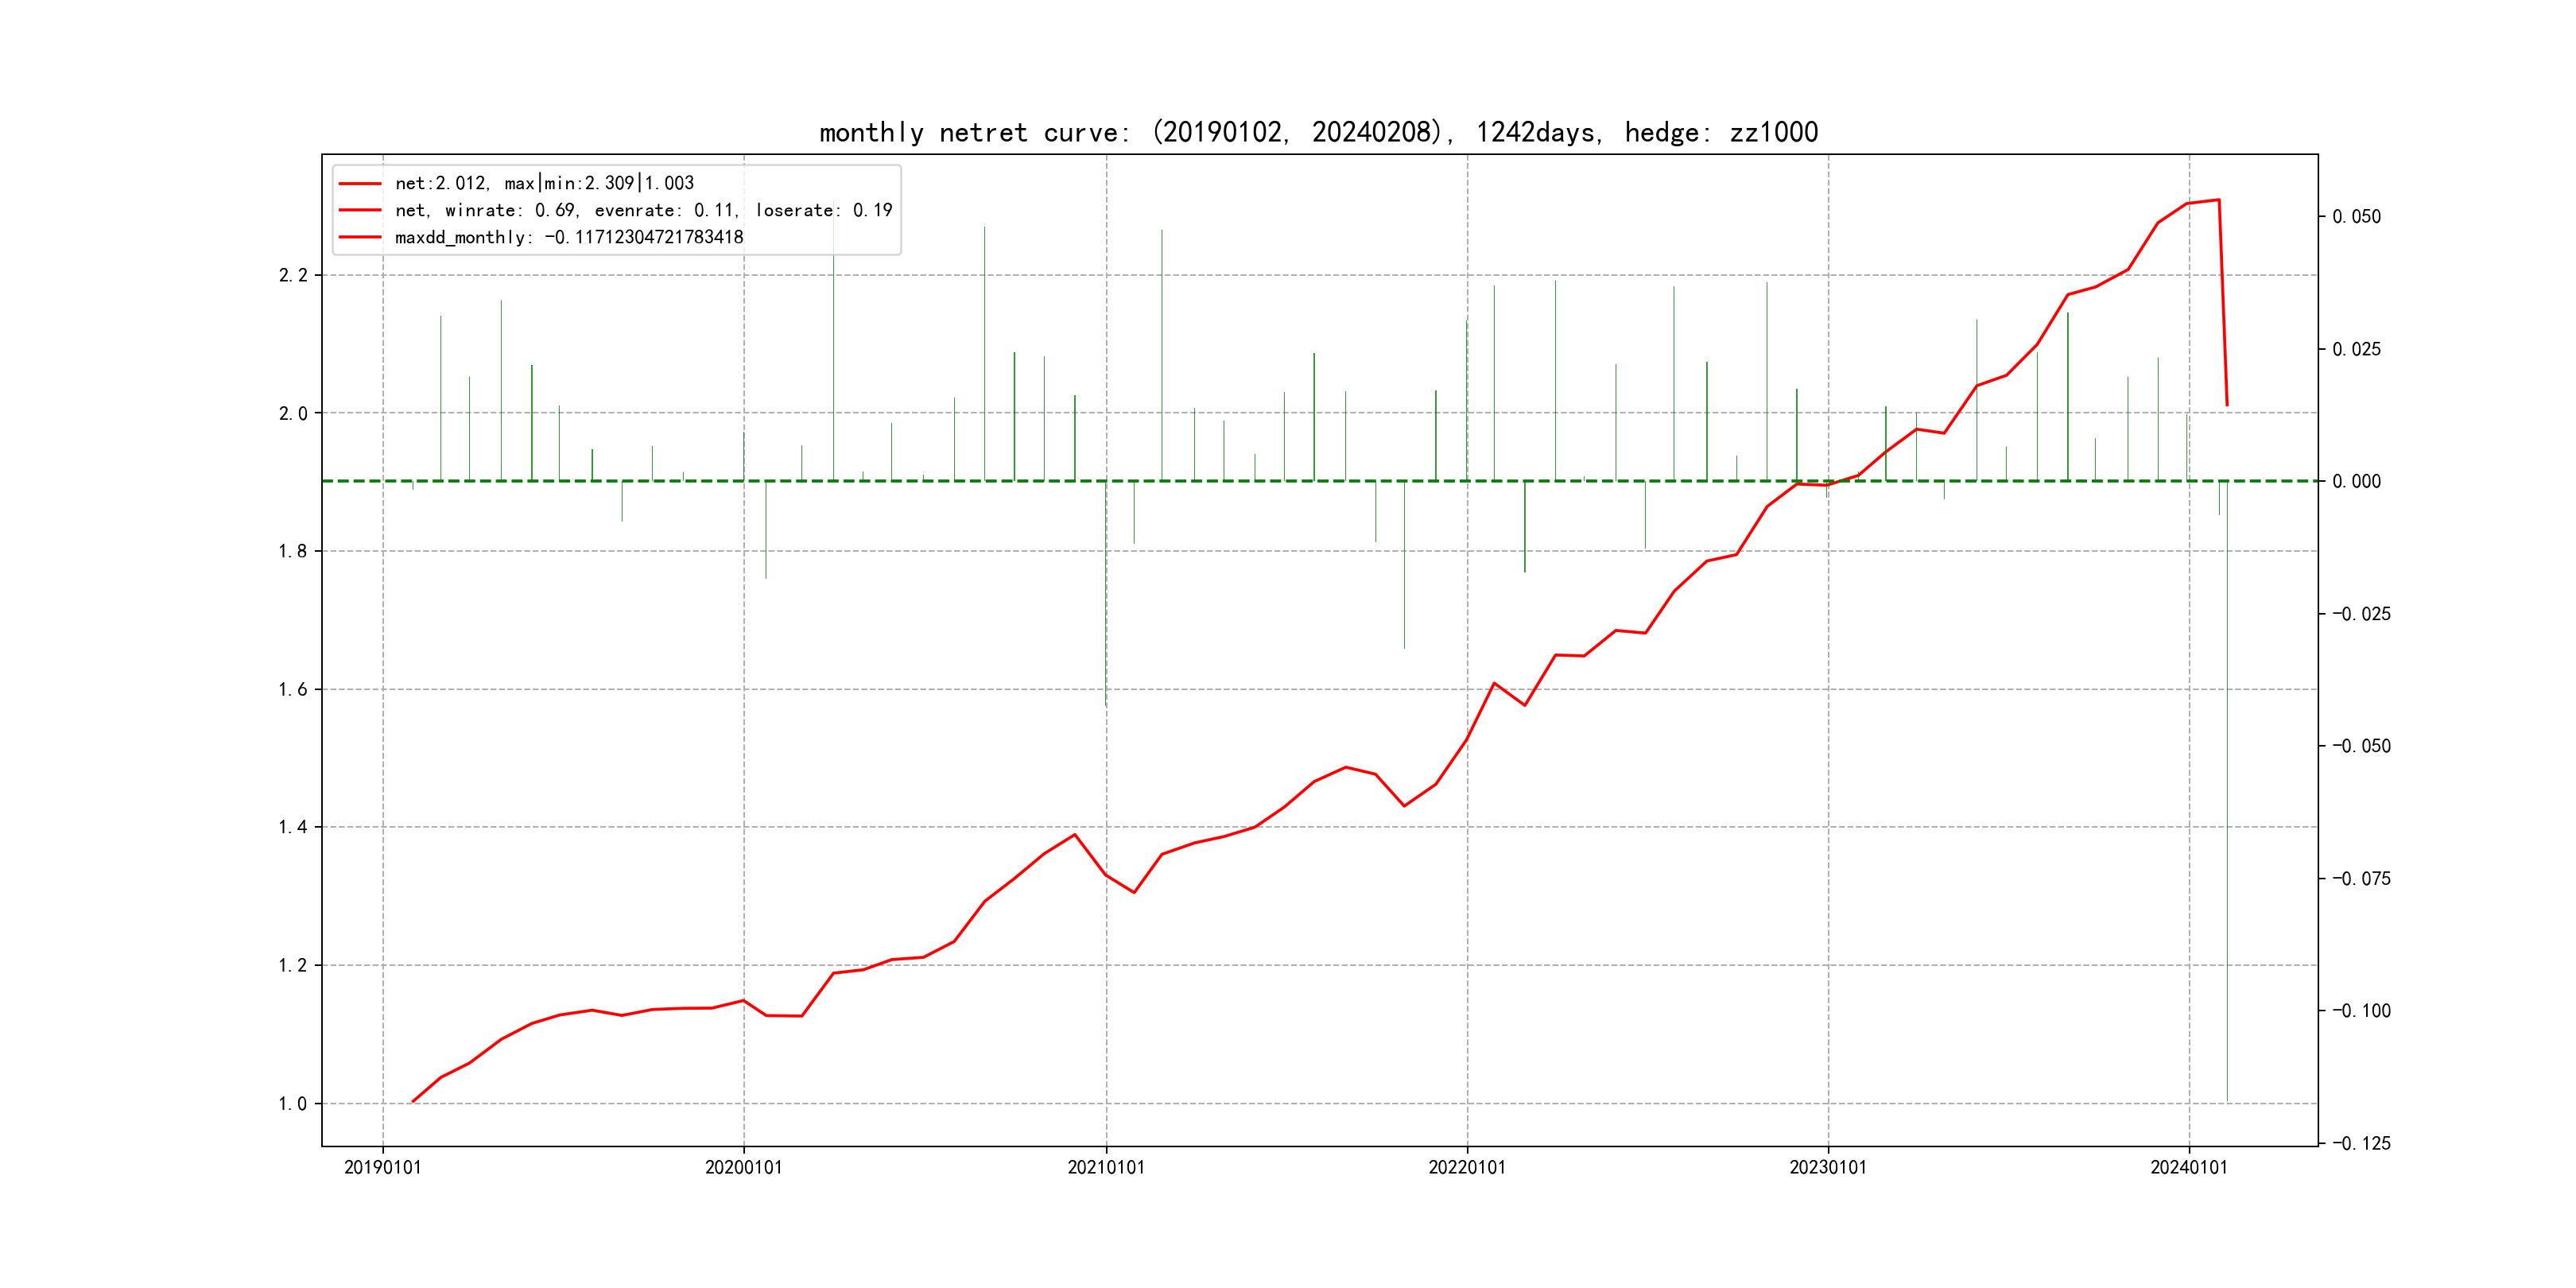This screenshot has height=1288, width=2576.
Task: Click the 20240101 x-axis date label
Action: (x=2189, y=1168)
